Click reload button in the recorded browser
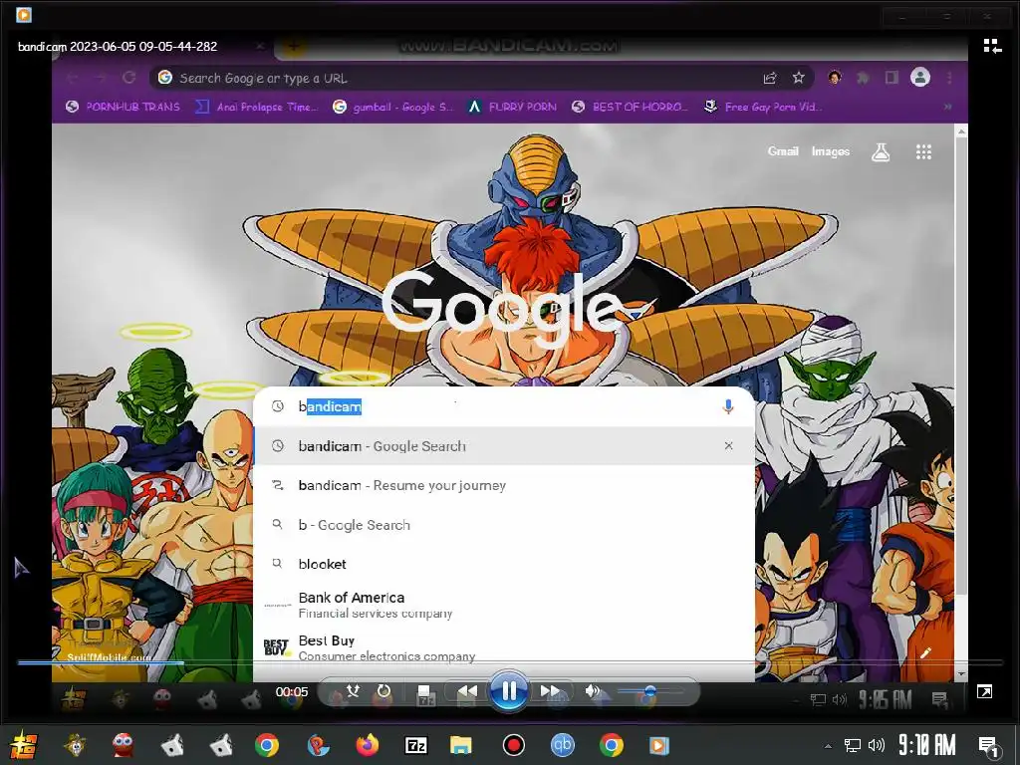Viewport: 1020px width, 765px height. point(128,78)
